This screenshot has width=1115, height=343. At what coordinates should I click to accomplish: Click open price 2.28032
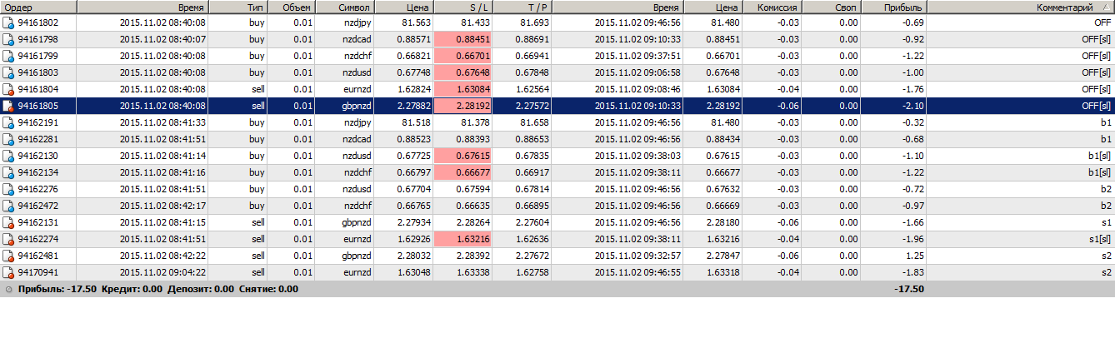pos(413,256)
